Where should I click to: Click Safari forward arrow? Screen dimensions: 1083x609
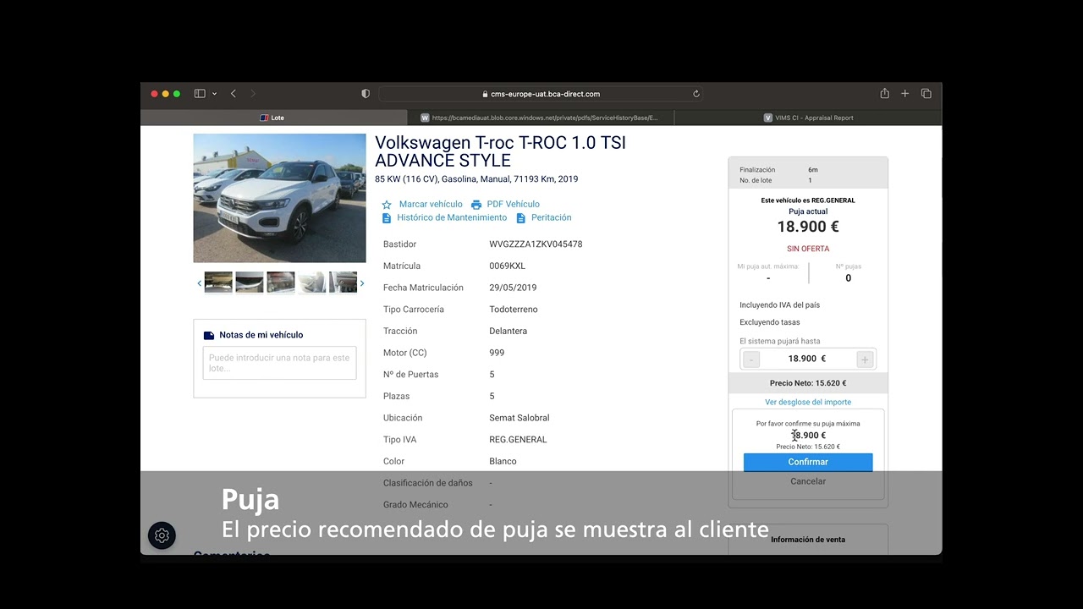coord(252,94)
